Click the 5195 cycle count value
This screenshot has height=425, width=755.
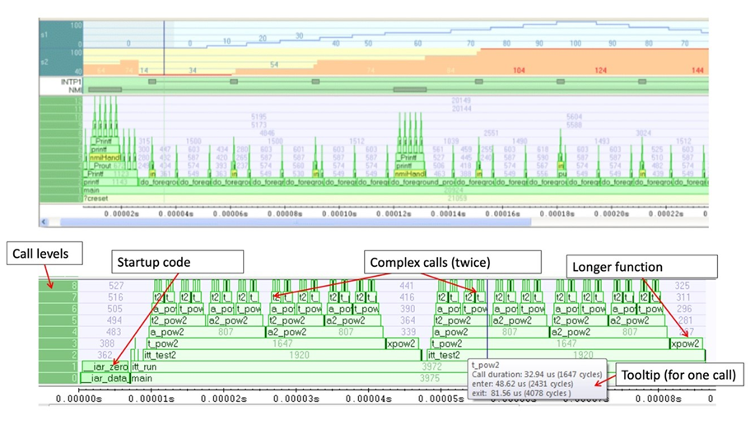tap(259, 117)
